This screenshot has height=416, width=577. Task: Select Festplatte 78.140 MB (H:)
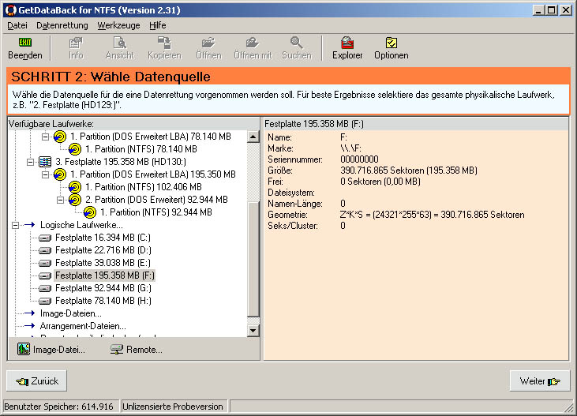coord(103,301)
